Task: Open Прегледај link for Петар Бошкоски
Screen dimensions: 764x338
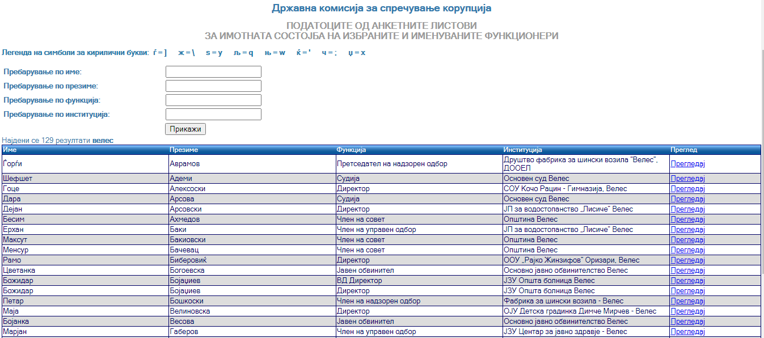Action: click(x=687, y=301)
